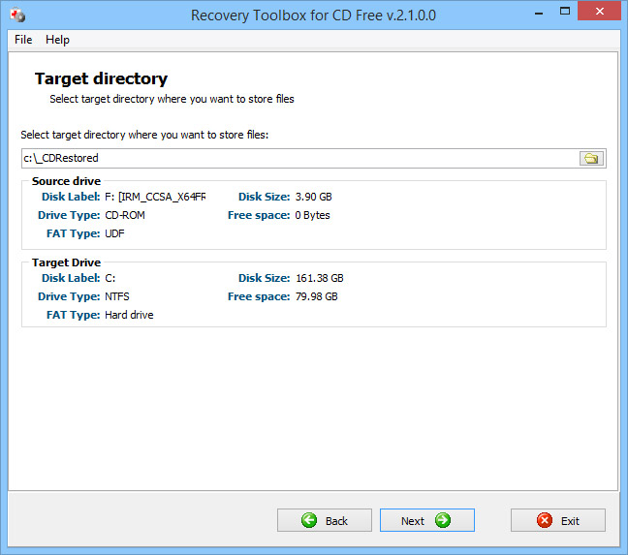628x555 pixels.
Task: Click the UDF FAT type value
Action: (x=114, y=233)
